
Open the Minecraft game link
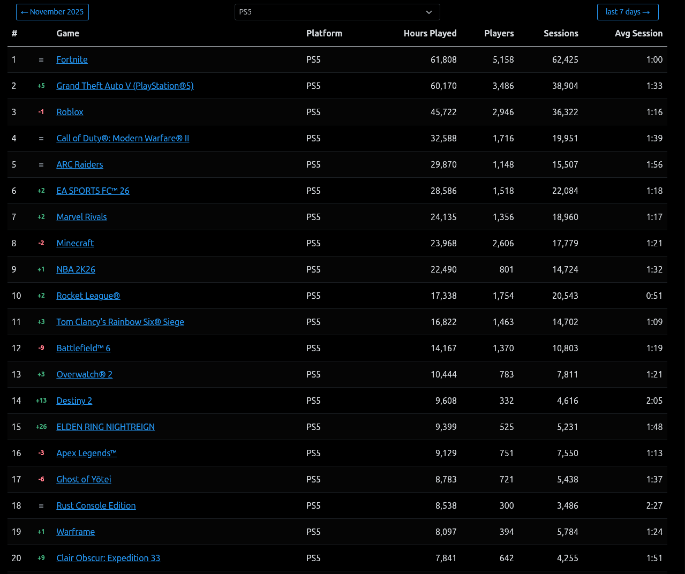[75, 243]
